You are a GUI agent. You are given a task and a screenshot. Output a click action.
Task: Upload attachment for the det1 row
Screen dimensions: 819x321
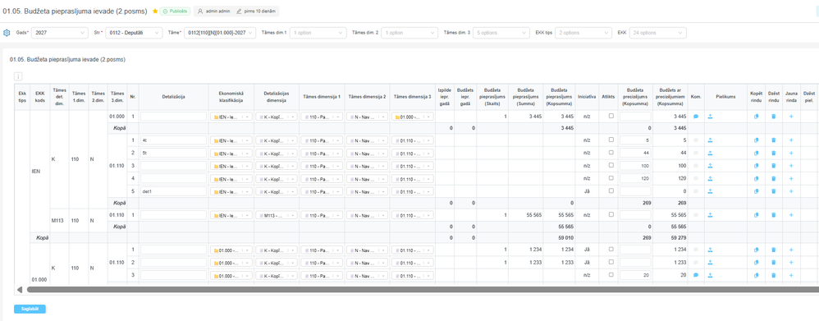coord(711,191)
